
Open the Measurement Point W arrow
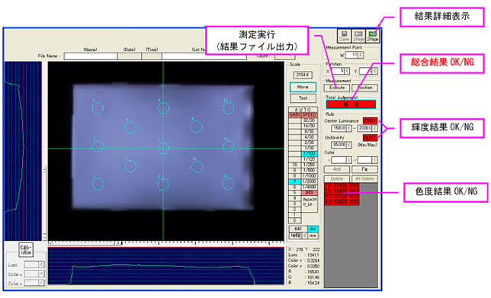(361, 55)
